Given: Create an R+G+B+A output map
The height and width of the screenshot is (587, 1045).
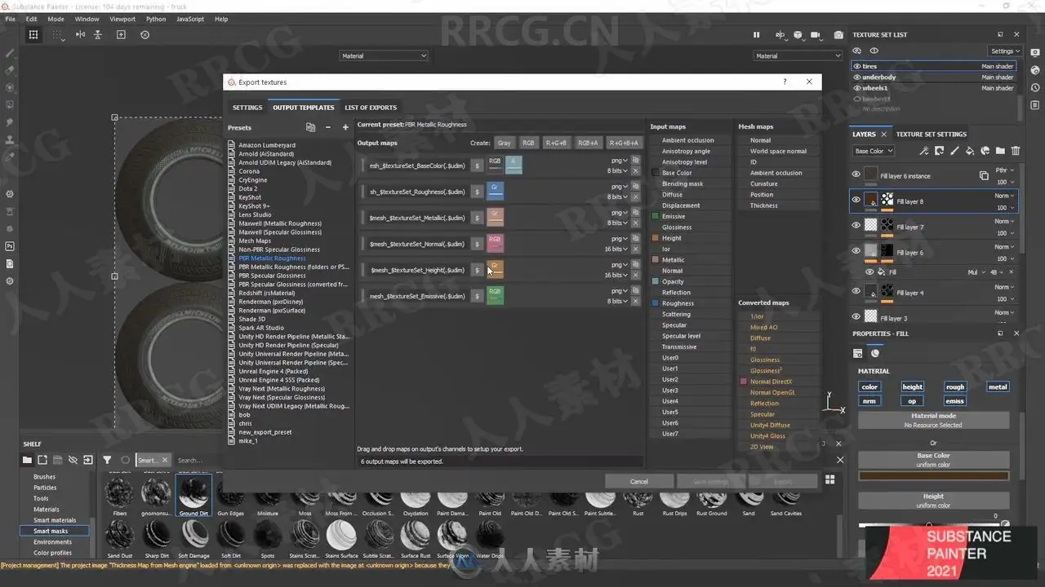Looking at the screenshot, I should click(624, 143).
